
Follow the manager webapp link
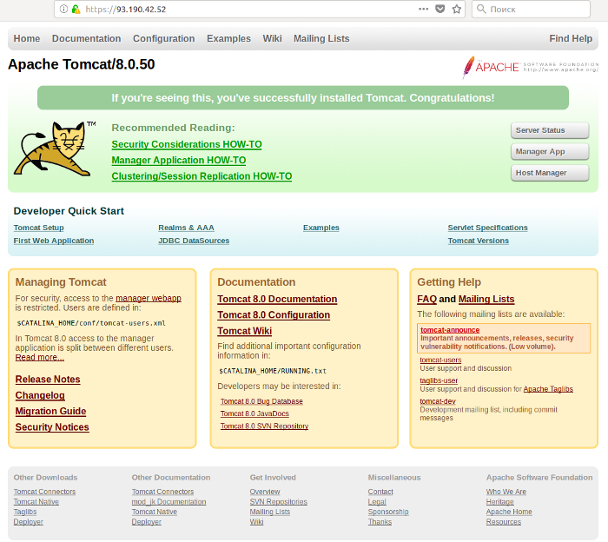coord(149,298)
